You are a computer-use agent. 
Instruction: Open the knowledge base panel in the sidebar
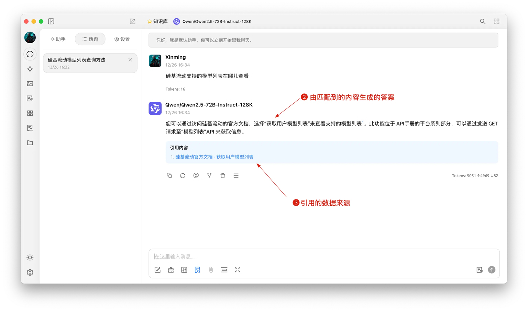(30, 128)
